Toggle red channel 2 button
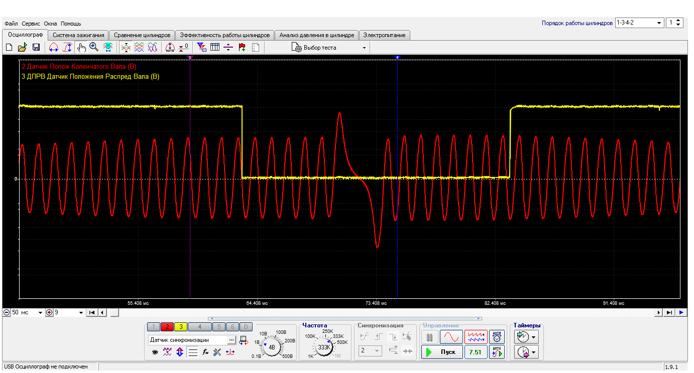 click(x=167, y=327)
